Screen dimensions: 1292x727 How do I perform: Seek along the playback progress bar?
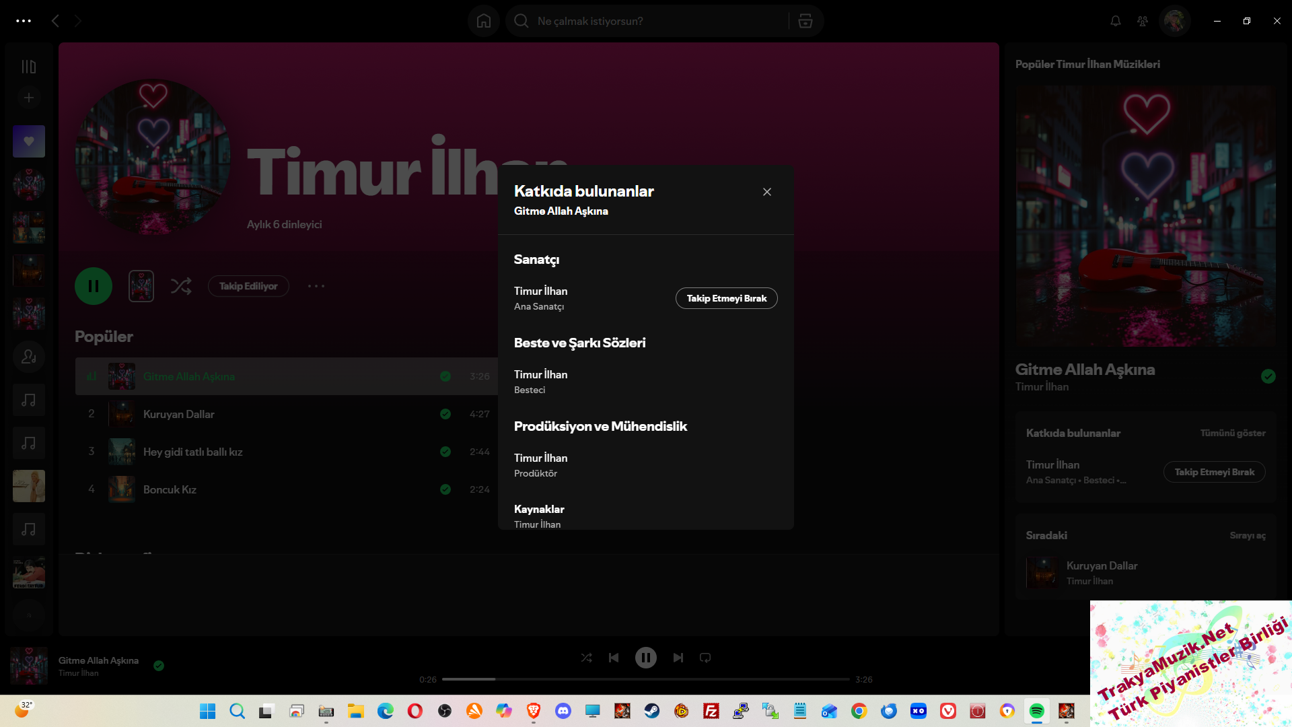646,679
